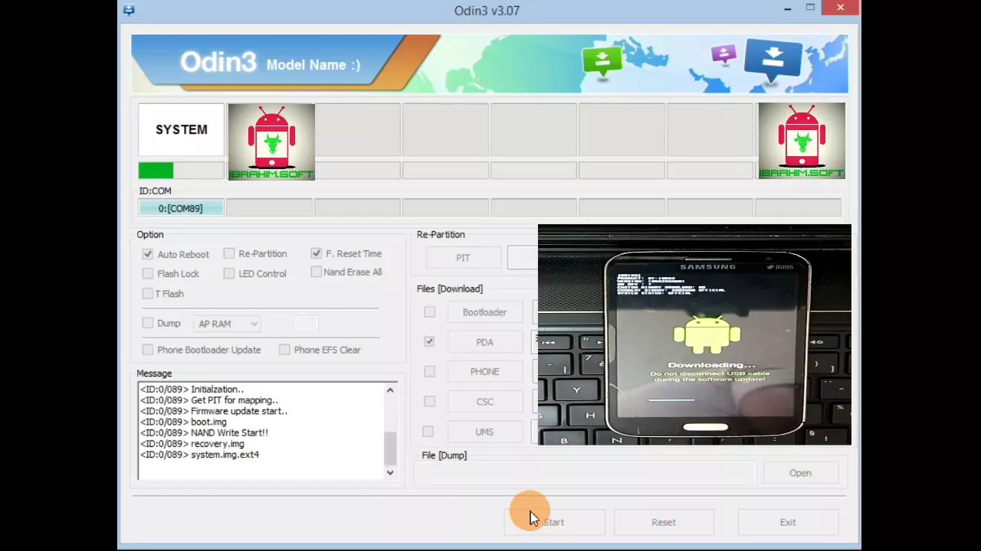Tick the CSC file checkbox
981x551 pixels.
coord(429,401)
